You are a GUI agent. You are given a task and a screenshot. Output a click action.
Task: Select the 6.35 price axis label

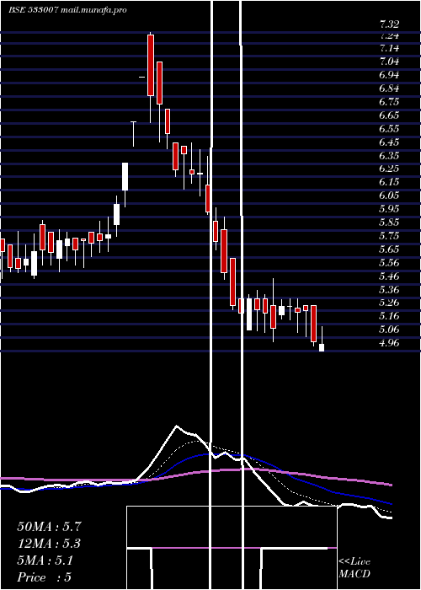(389, 155)
